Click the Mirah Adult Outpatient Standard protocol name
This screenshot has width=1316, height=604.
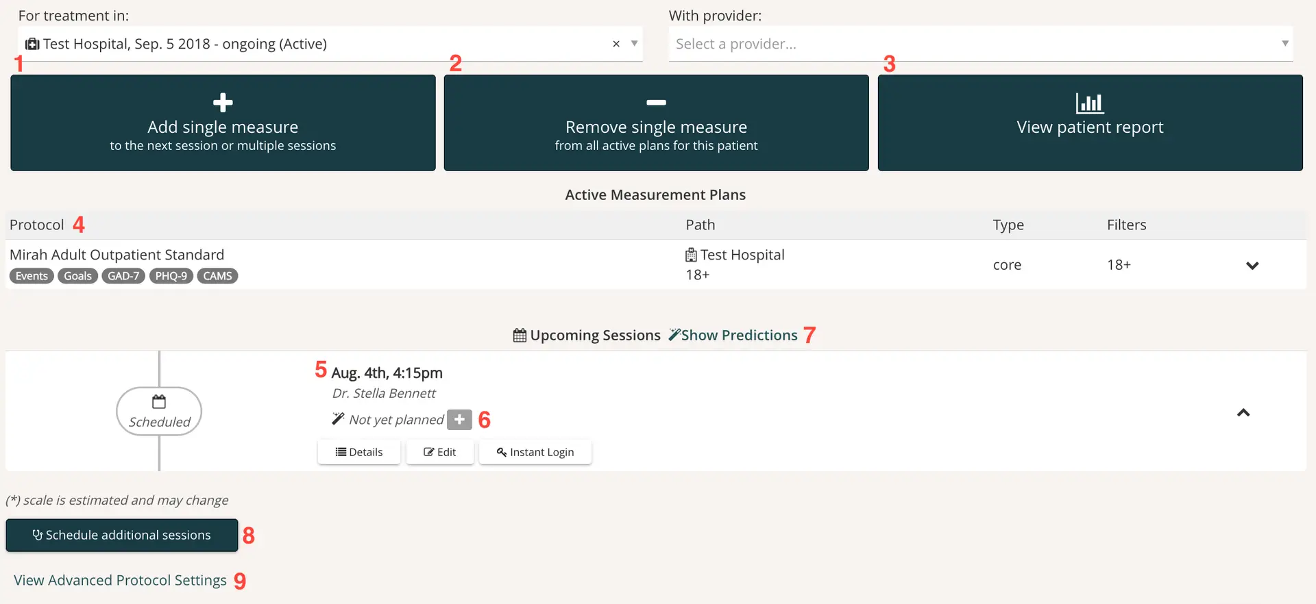click(117, 255)
